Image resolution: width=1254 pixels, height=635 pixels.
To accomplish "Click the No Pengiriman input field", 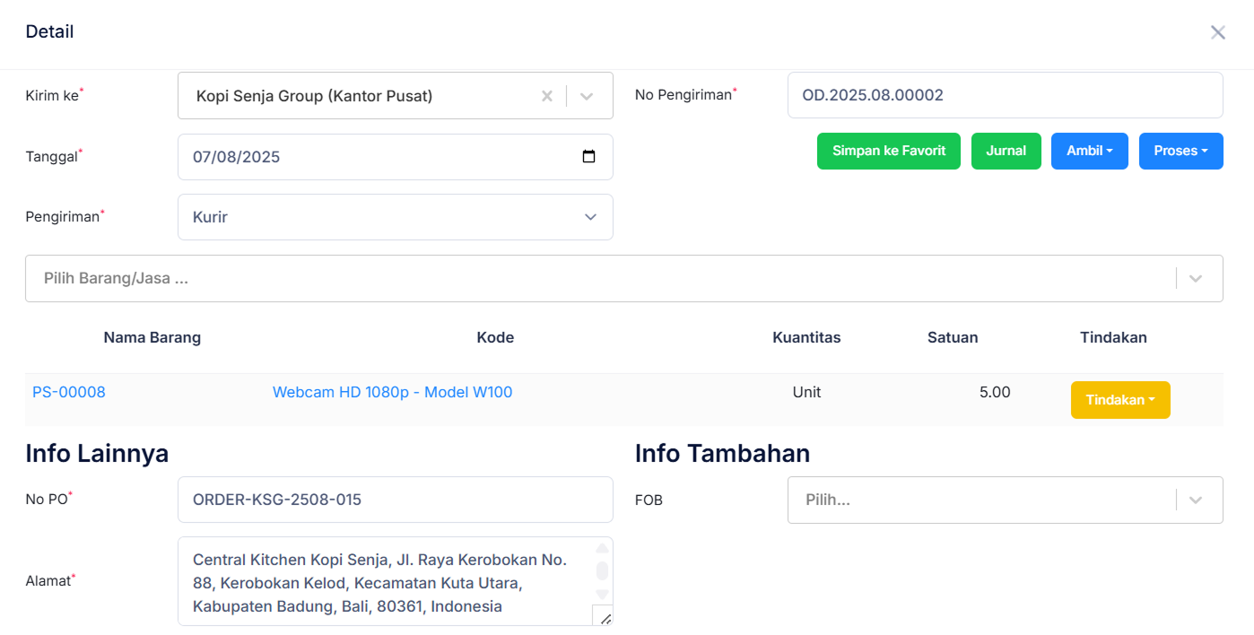I will (x=1005, y=94).
